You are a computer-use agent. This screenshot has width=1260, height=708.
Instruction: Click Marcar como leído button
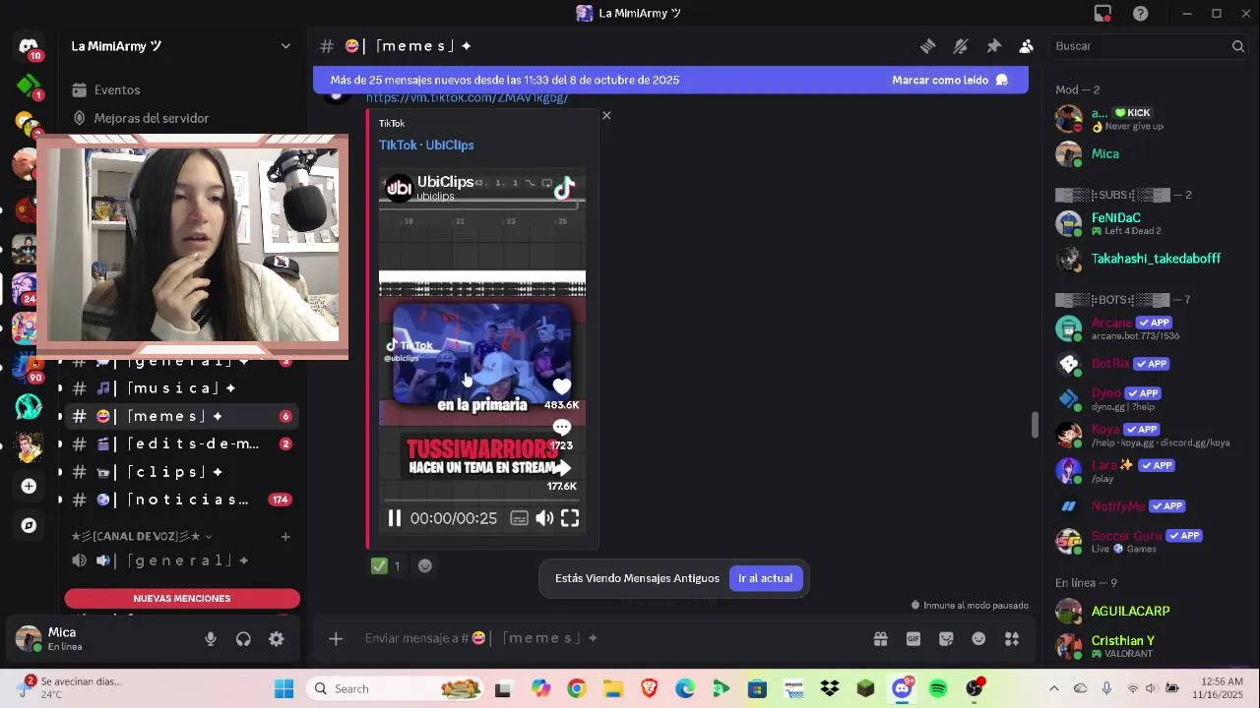pyautogui.click(x=949, y=80)
